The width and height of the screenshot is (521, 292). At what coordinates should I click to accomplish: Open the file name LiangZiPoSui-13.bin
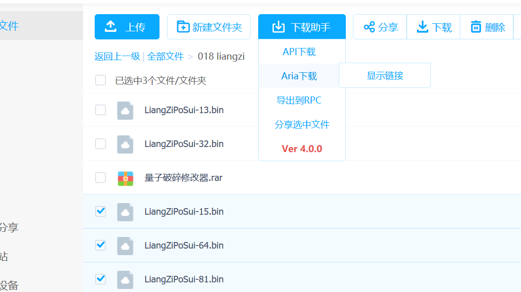(184, 110)
